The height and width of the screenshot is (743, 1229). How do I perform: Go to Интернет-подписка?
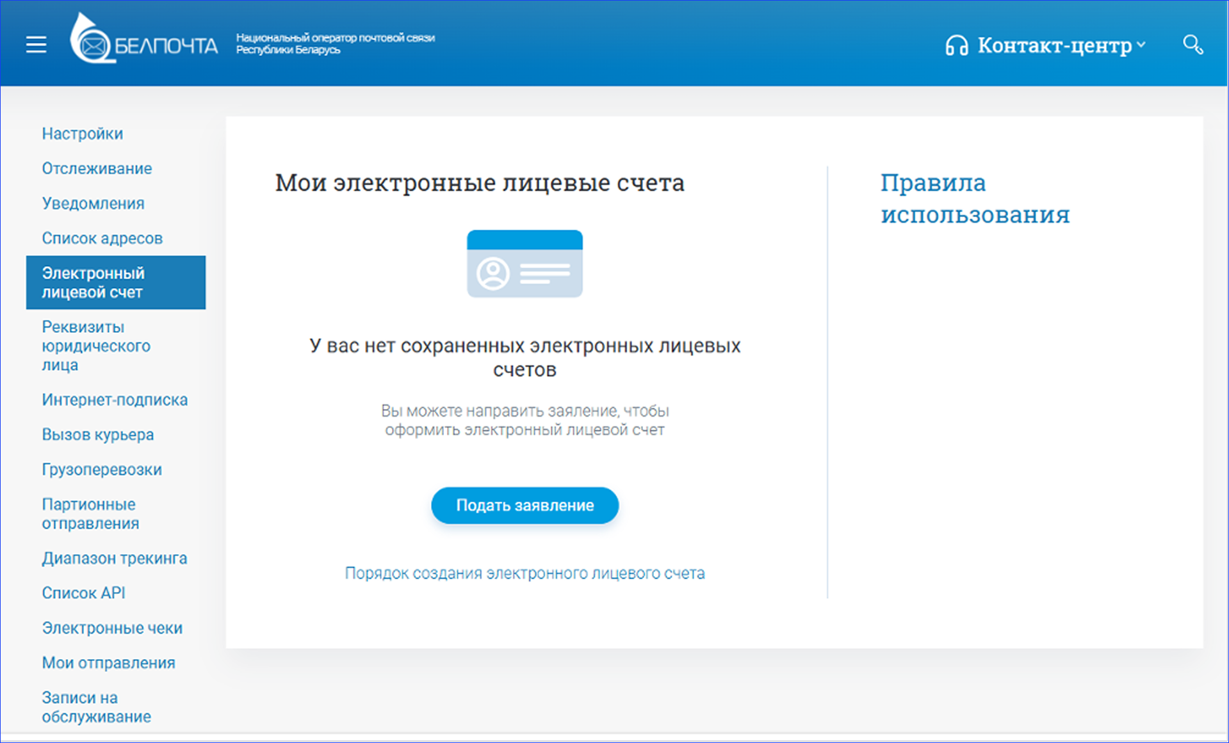pos(114,399)
